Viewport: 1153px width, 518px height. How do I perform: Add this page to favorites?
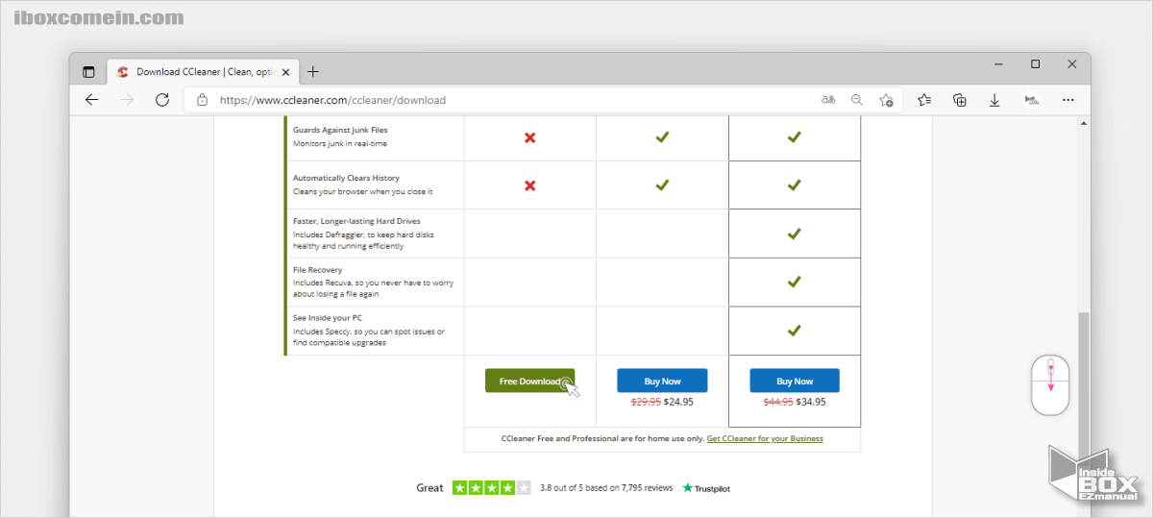click(886, 100)
